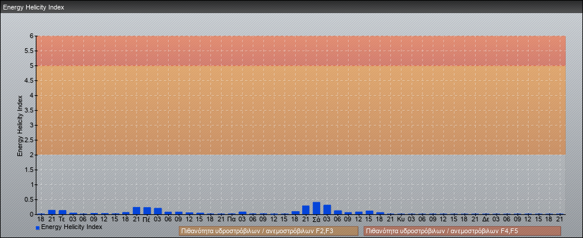Select the F2,F3 tornado probability legend box
Viewport: 583px width, 238px height.
268,231
